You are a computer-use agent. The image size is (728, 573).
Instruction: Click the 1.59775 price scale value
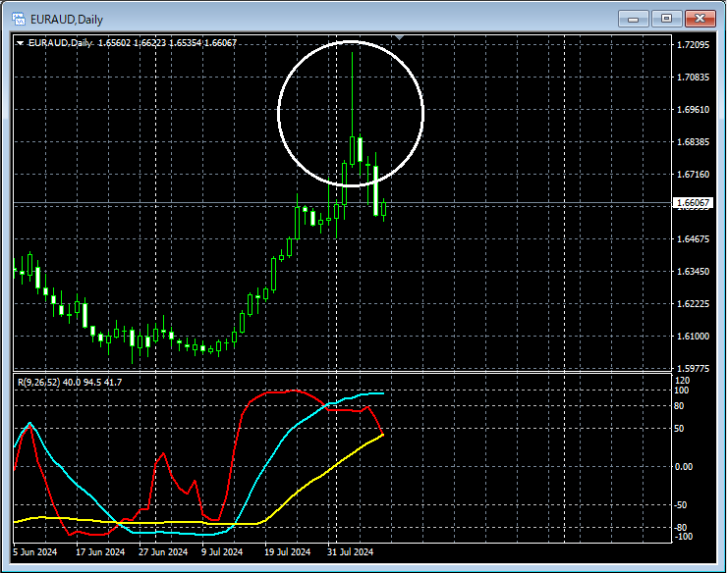pyautogui.click(x=694, y=369)
